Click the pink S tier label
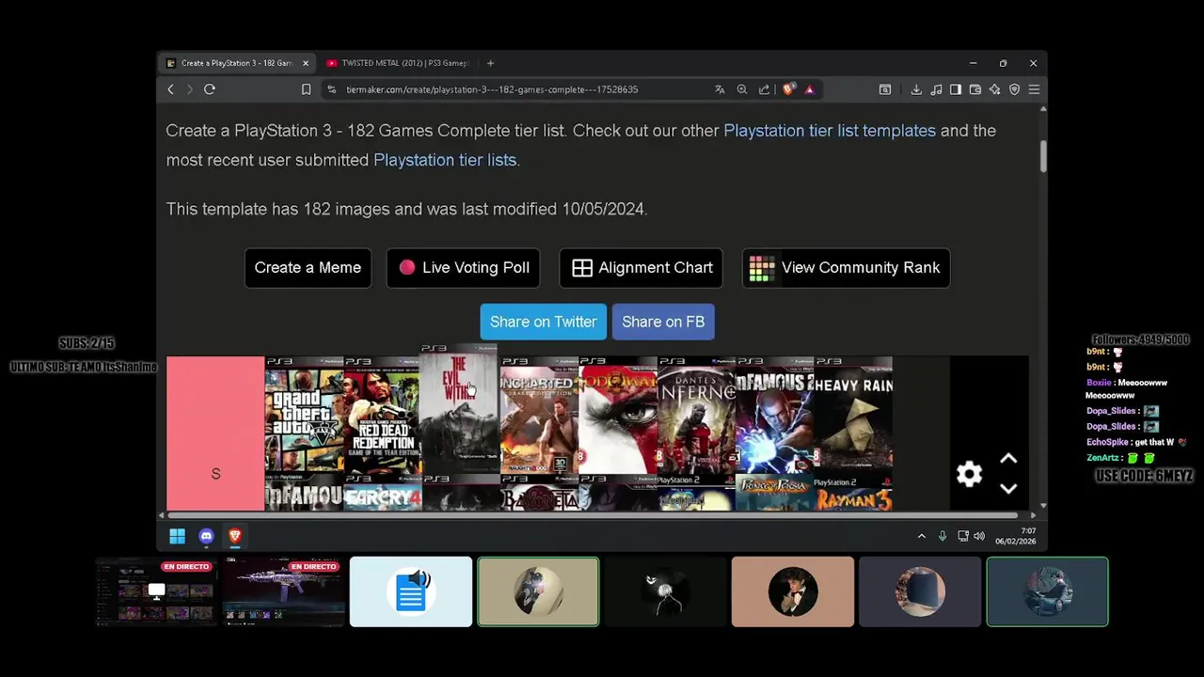Screen dimensions: 1204x677 215,433
